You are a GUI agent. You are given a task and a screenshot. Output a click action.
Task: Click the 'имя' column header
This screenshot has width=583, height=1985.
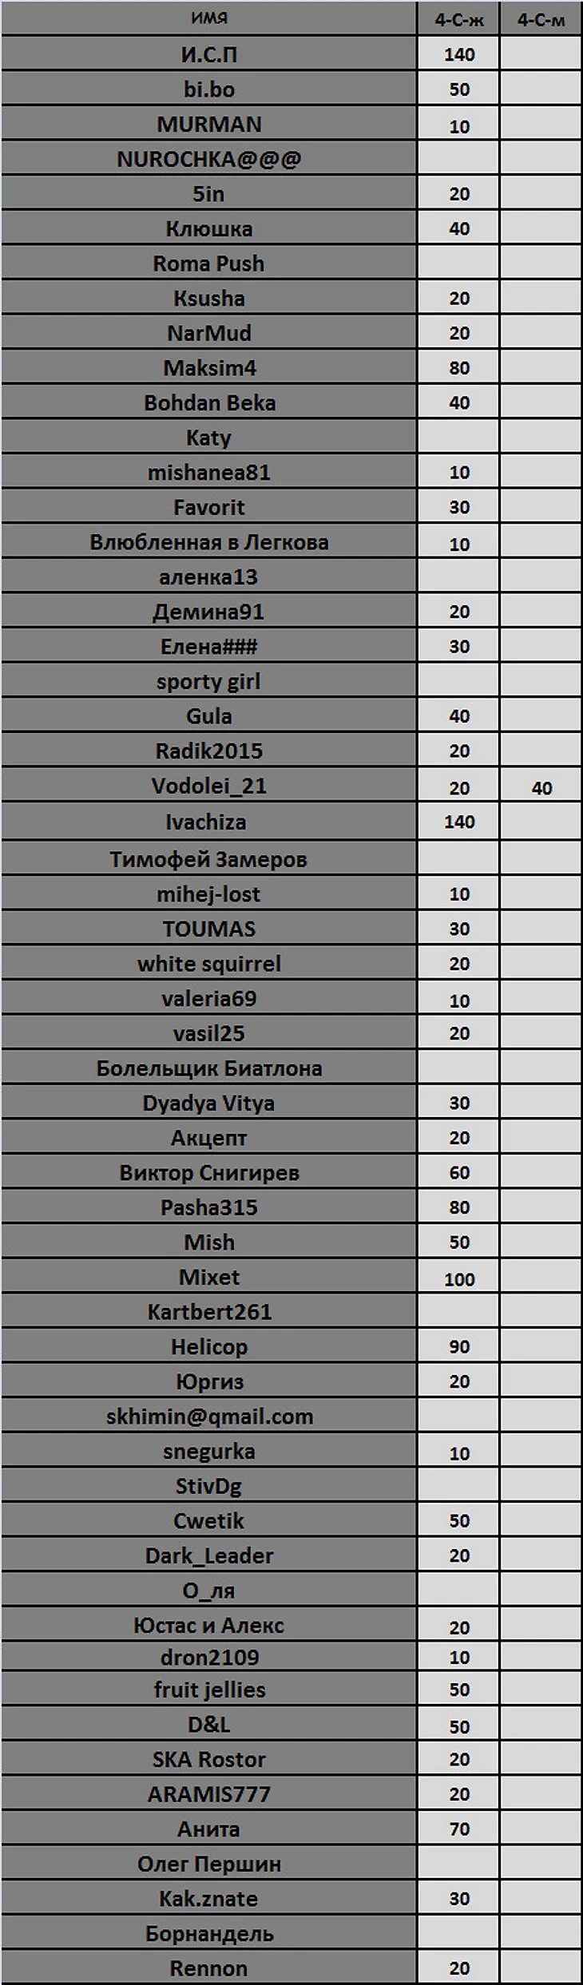point(208,18)
